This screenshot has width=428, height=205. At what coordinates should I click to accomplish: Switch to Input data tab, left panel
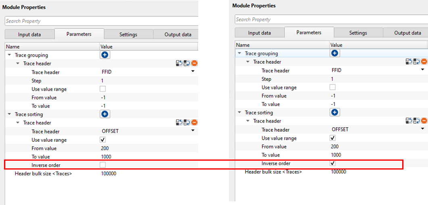pos(29,35)
